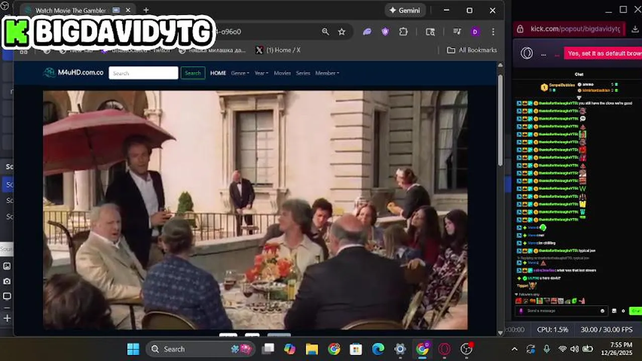
Task: Click the browser page vertical scrollbar
Action: coord(500,120)
